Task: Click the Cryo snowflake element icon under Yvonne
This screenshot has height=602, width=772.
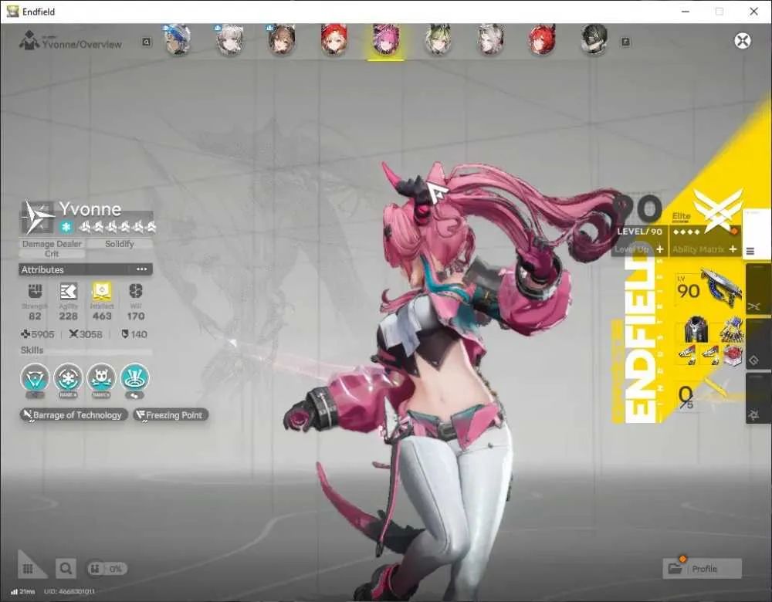Action: pyautogui.click(x=66, y=227)
